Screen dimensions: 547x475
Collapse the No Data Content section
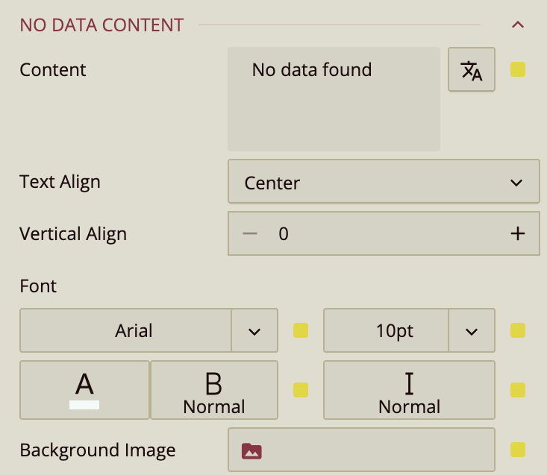coord(518,25)
